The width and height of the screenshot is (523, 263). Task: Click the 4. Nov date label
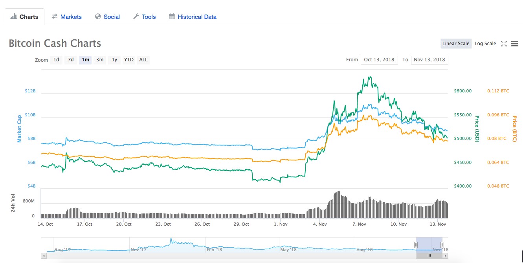[320, 224]
